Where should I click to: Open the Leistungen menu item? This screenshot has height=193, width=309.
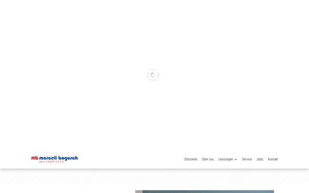[226, 159]
